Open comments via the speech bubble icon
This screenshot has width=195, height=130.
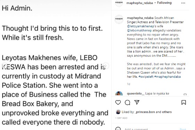(x=127, y=102)
